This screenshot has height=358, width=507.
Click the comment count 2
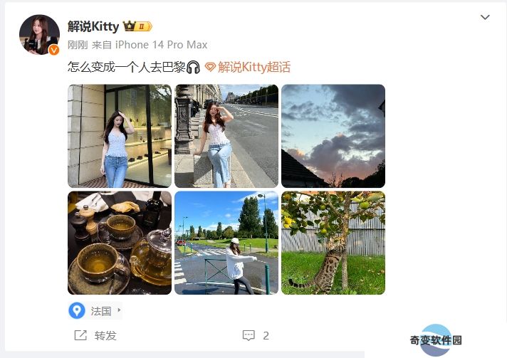pyautogui.click(x=266, y=336)
